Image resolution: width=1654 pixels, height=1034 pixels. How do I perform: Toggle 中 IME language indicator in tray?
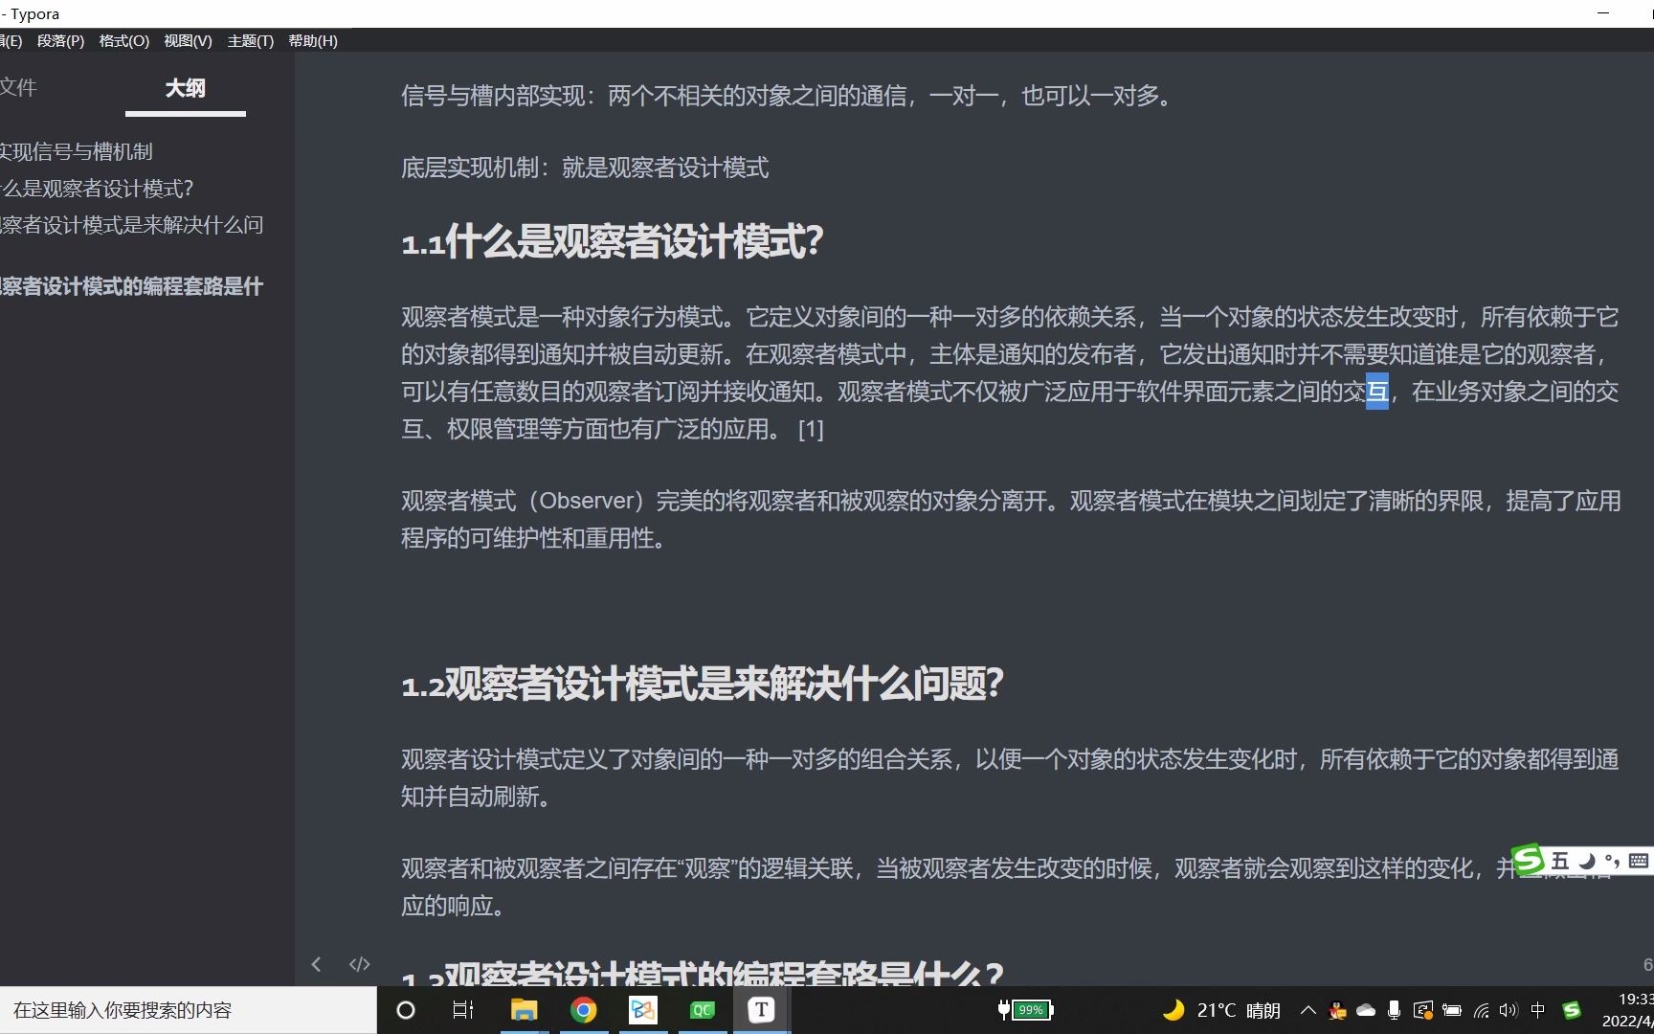coord(1538,1010)
